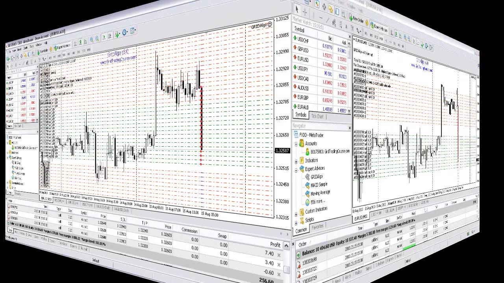The width and height of the screenshot is (504, 283).
Task: Select Moving Average expert in right Navigator
Action: (317, 193)
